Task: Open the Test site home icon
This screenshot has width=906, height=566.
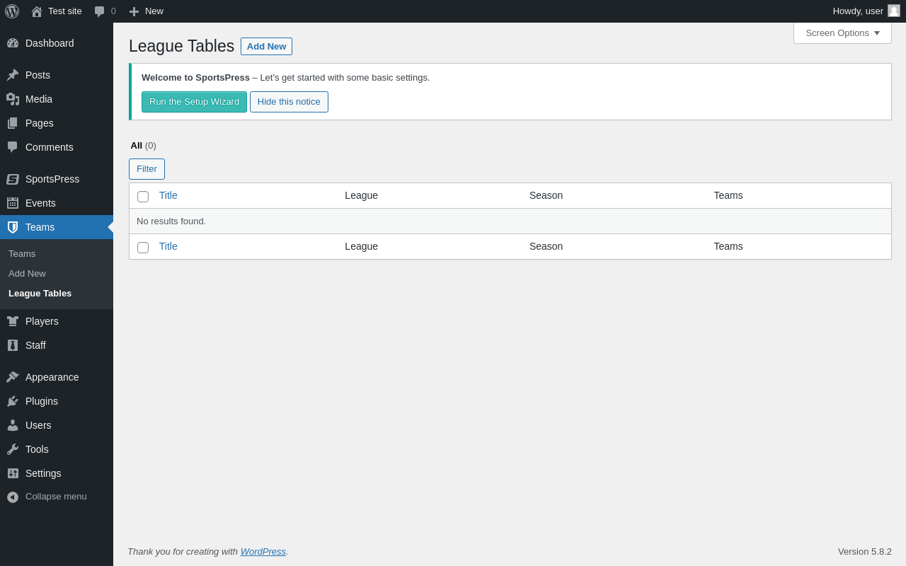Action: 37,11
